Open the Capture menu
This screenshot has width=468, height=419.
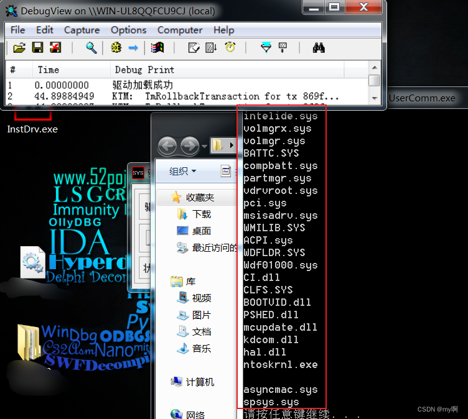(x=82, y=30)
